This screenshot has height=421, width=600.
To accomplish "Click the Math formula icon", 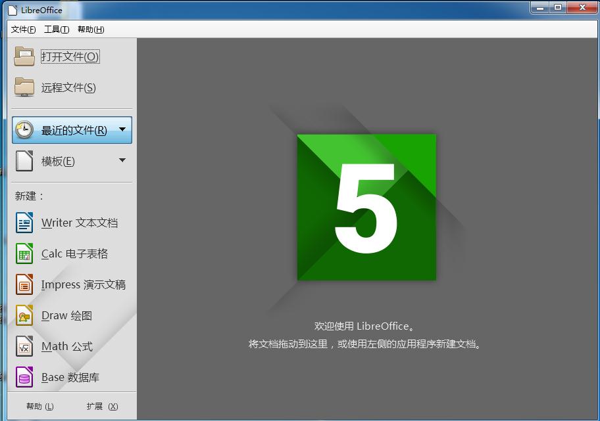I will tap(24, 346).
